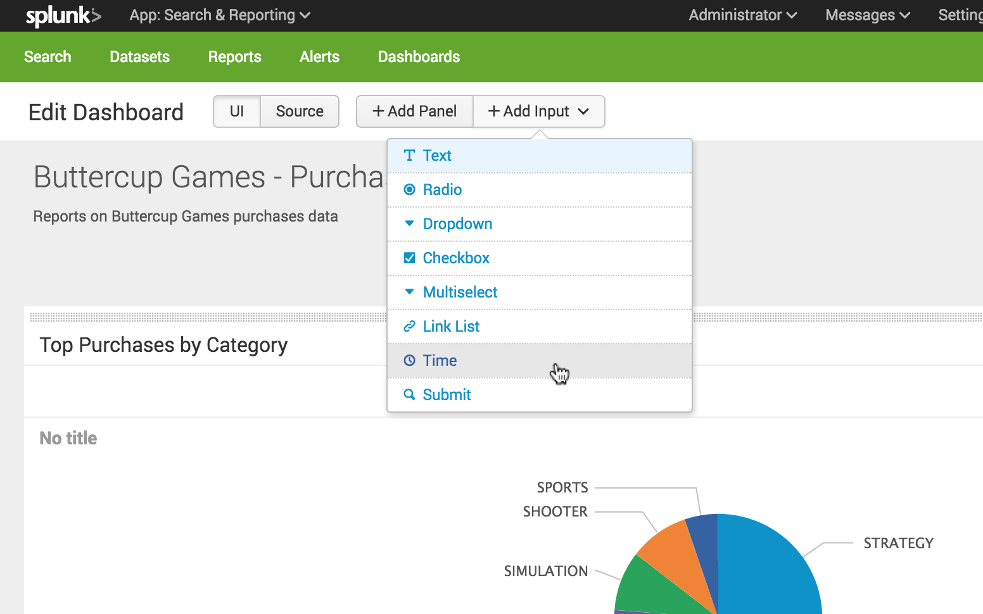Click the SIMULATION chart label

point(546,571)
